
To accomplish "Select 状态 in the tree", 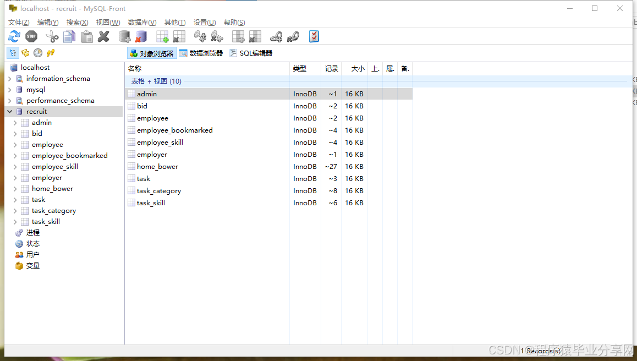I will 33,244.
